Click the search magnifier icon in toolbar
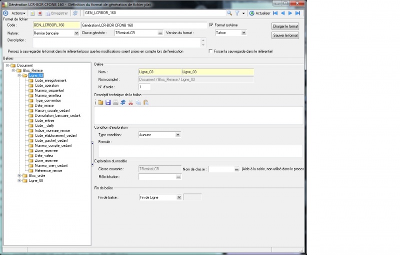Viewport: 400px width, 255px height. point(229,13)
